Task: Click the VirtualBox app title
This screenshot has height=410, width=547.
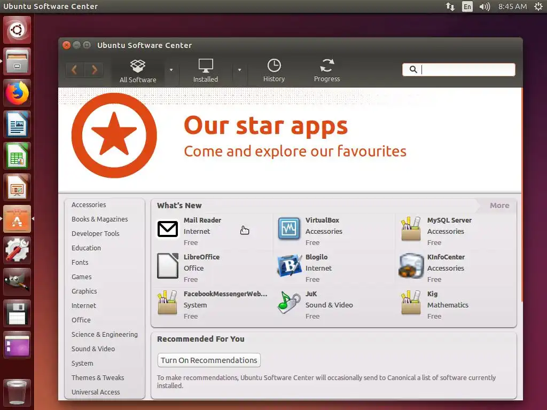Action: coord(322,220)
